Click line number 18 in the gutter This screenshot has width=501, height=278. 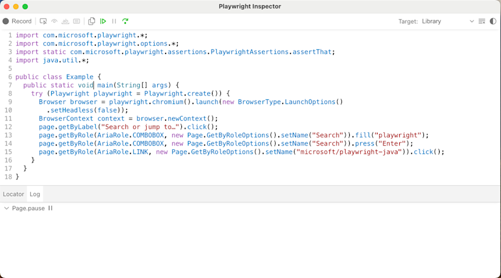point(8,177)
